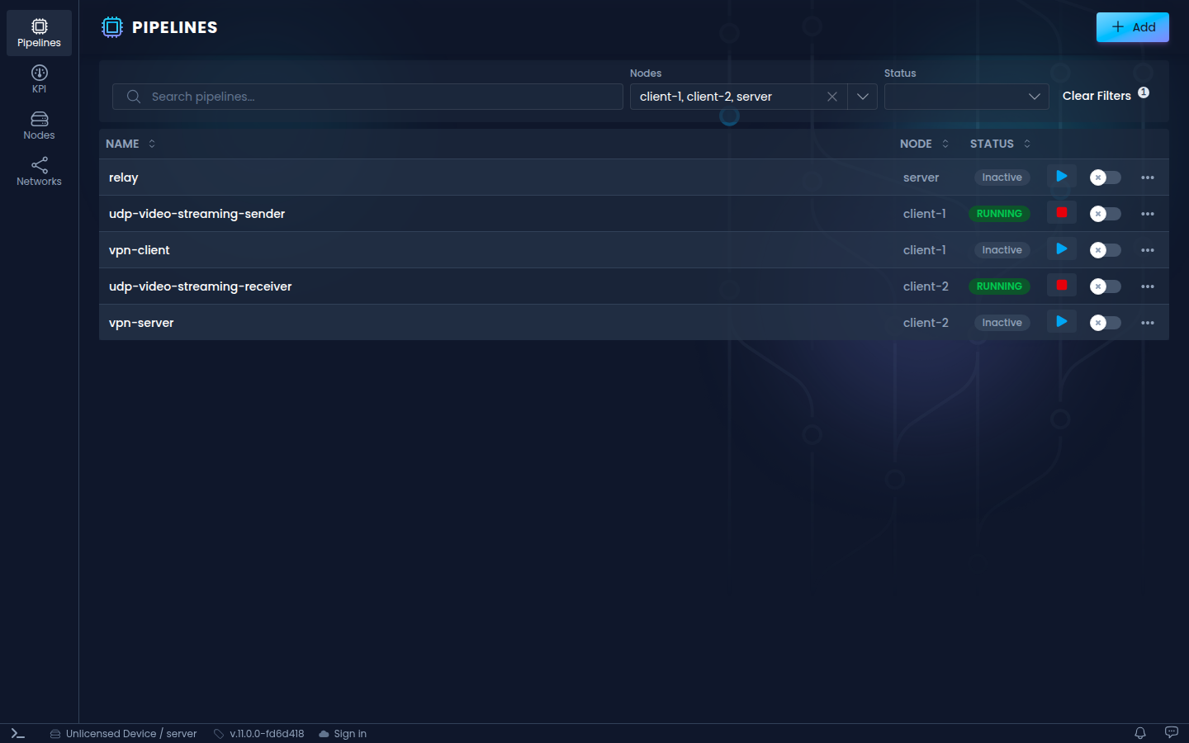Open more options for vpn-server
Viewport: 1189px width, 743px height.
1148,323
